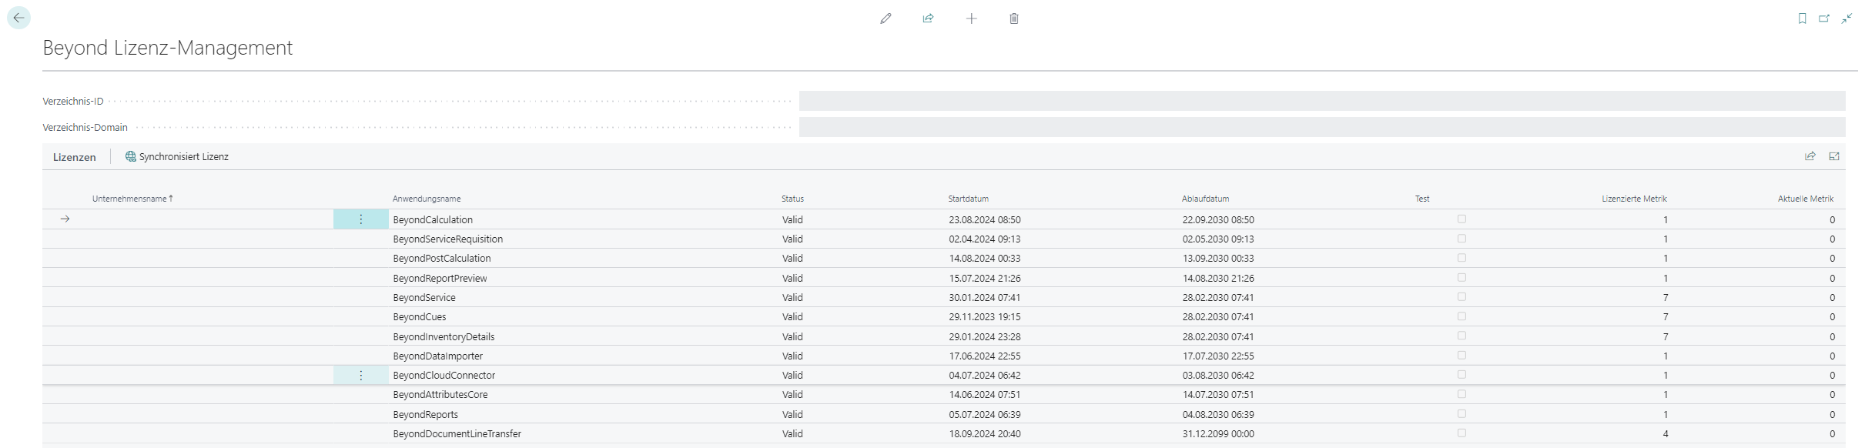Click the Ablaufdatum column header
1875x448 pixels.
pyautogui.click(x=1205, y=199)
